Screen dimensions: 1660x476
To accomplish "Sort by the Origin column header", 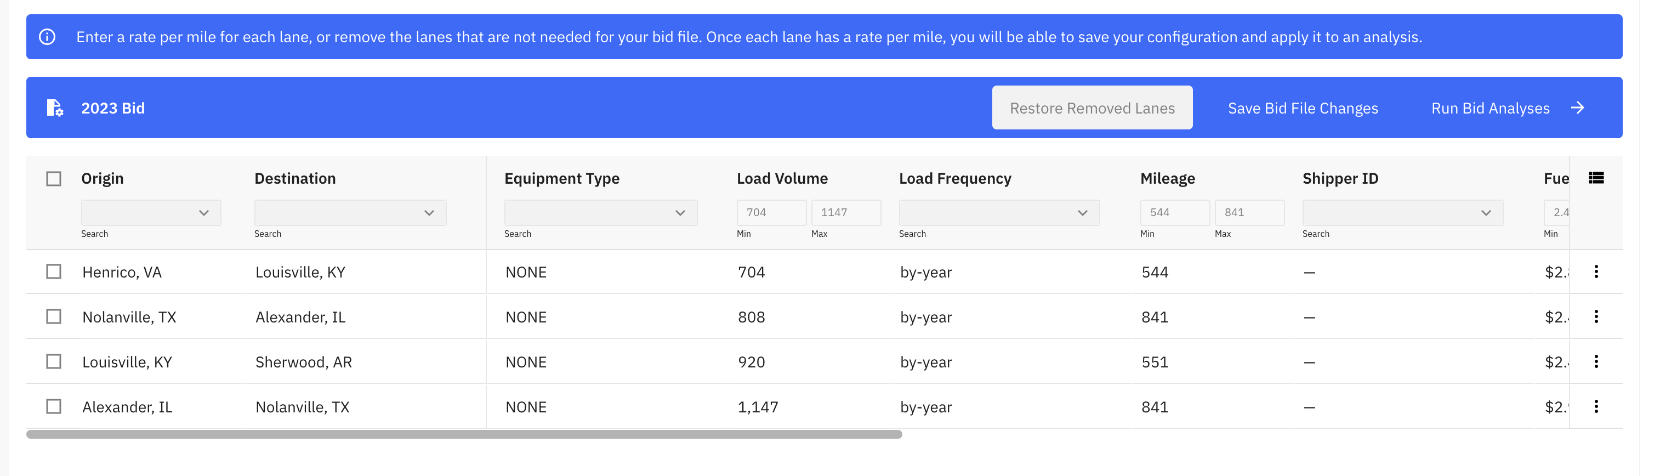I will 103,179.
